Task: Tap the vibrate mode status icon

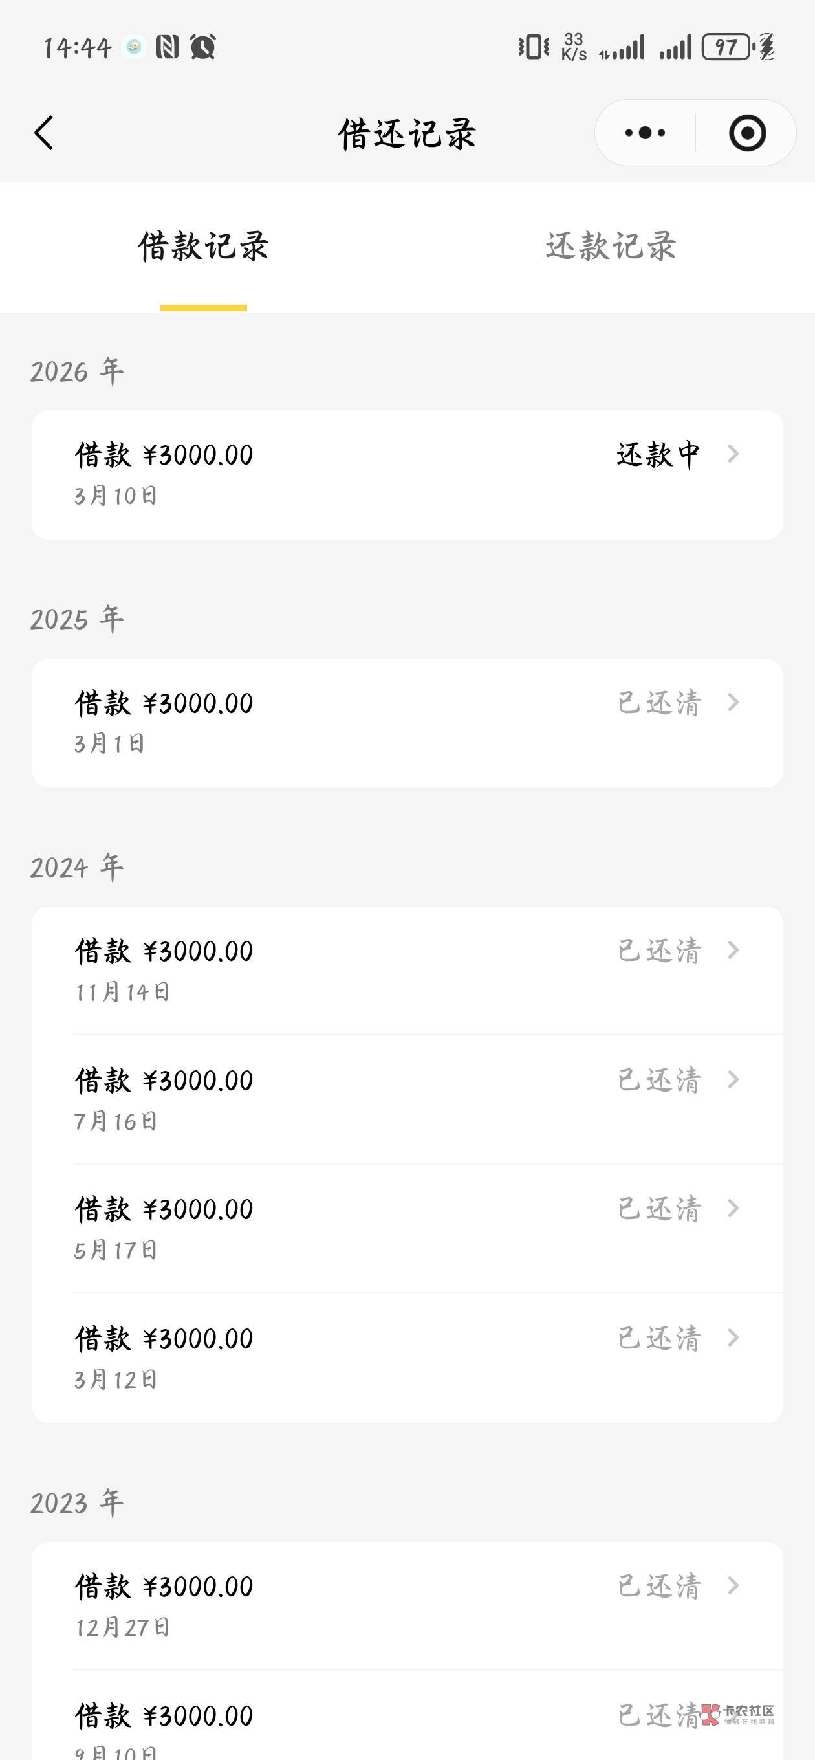Action: click(x=533, y=47)
